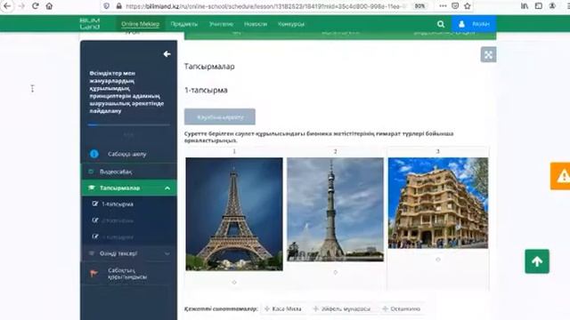Open the Конкурсы menu item
The height and width of the screenshot is (320, 570).
[291, 24]
